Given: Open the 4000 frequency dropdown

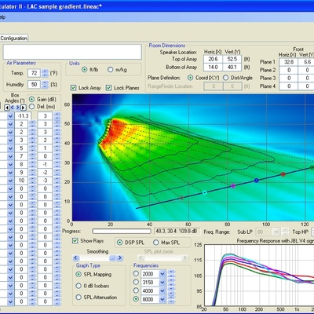Looking at the screenshot, I should tap(162, 290).
